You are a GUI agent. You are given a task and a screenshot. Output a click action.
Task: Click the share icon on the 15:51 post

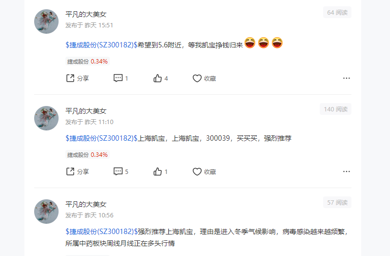pyautogui.click(x=70, y=78)
